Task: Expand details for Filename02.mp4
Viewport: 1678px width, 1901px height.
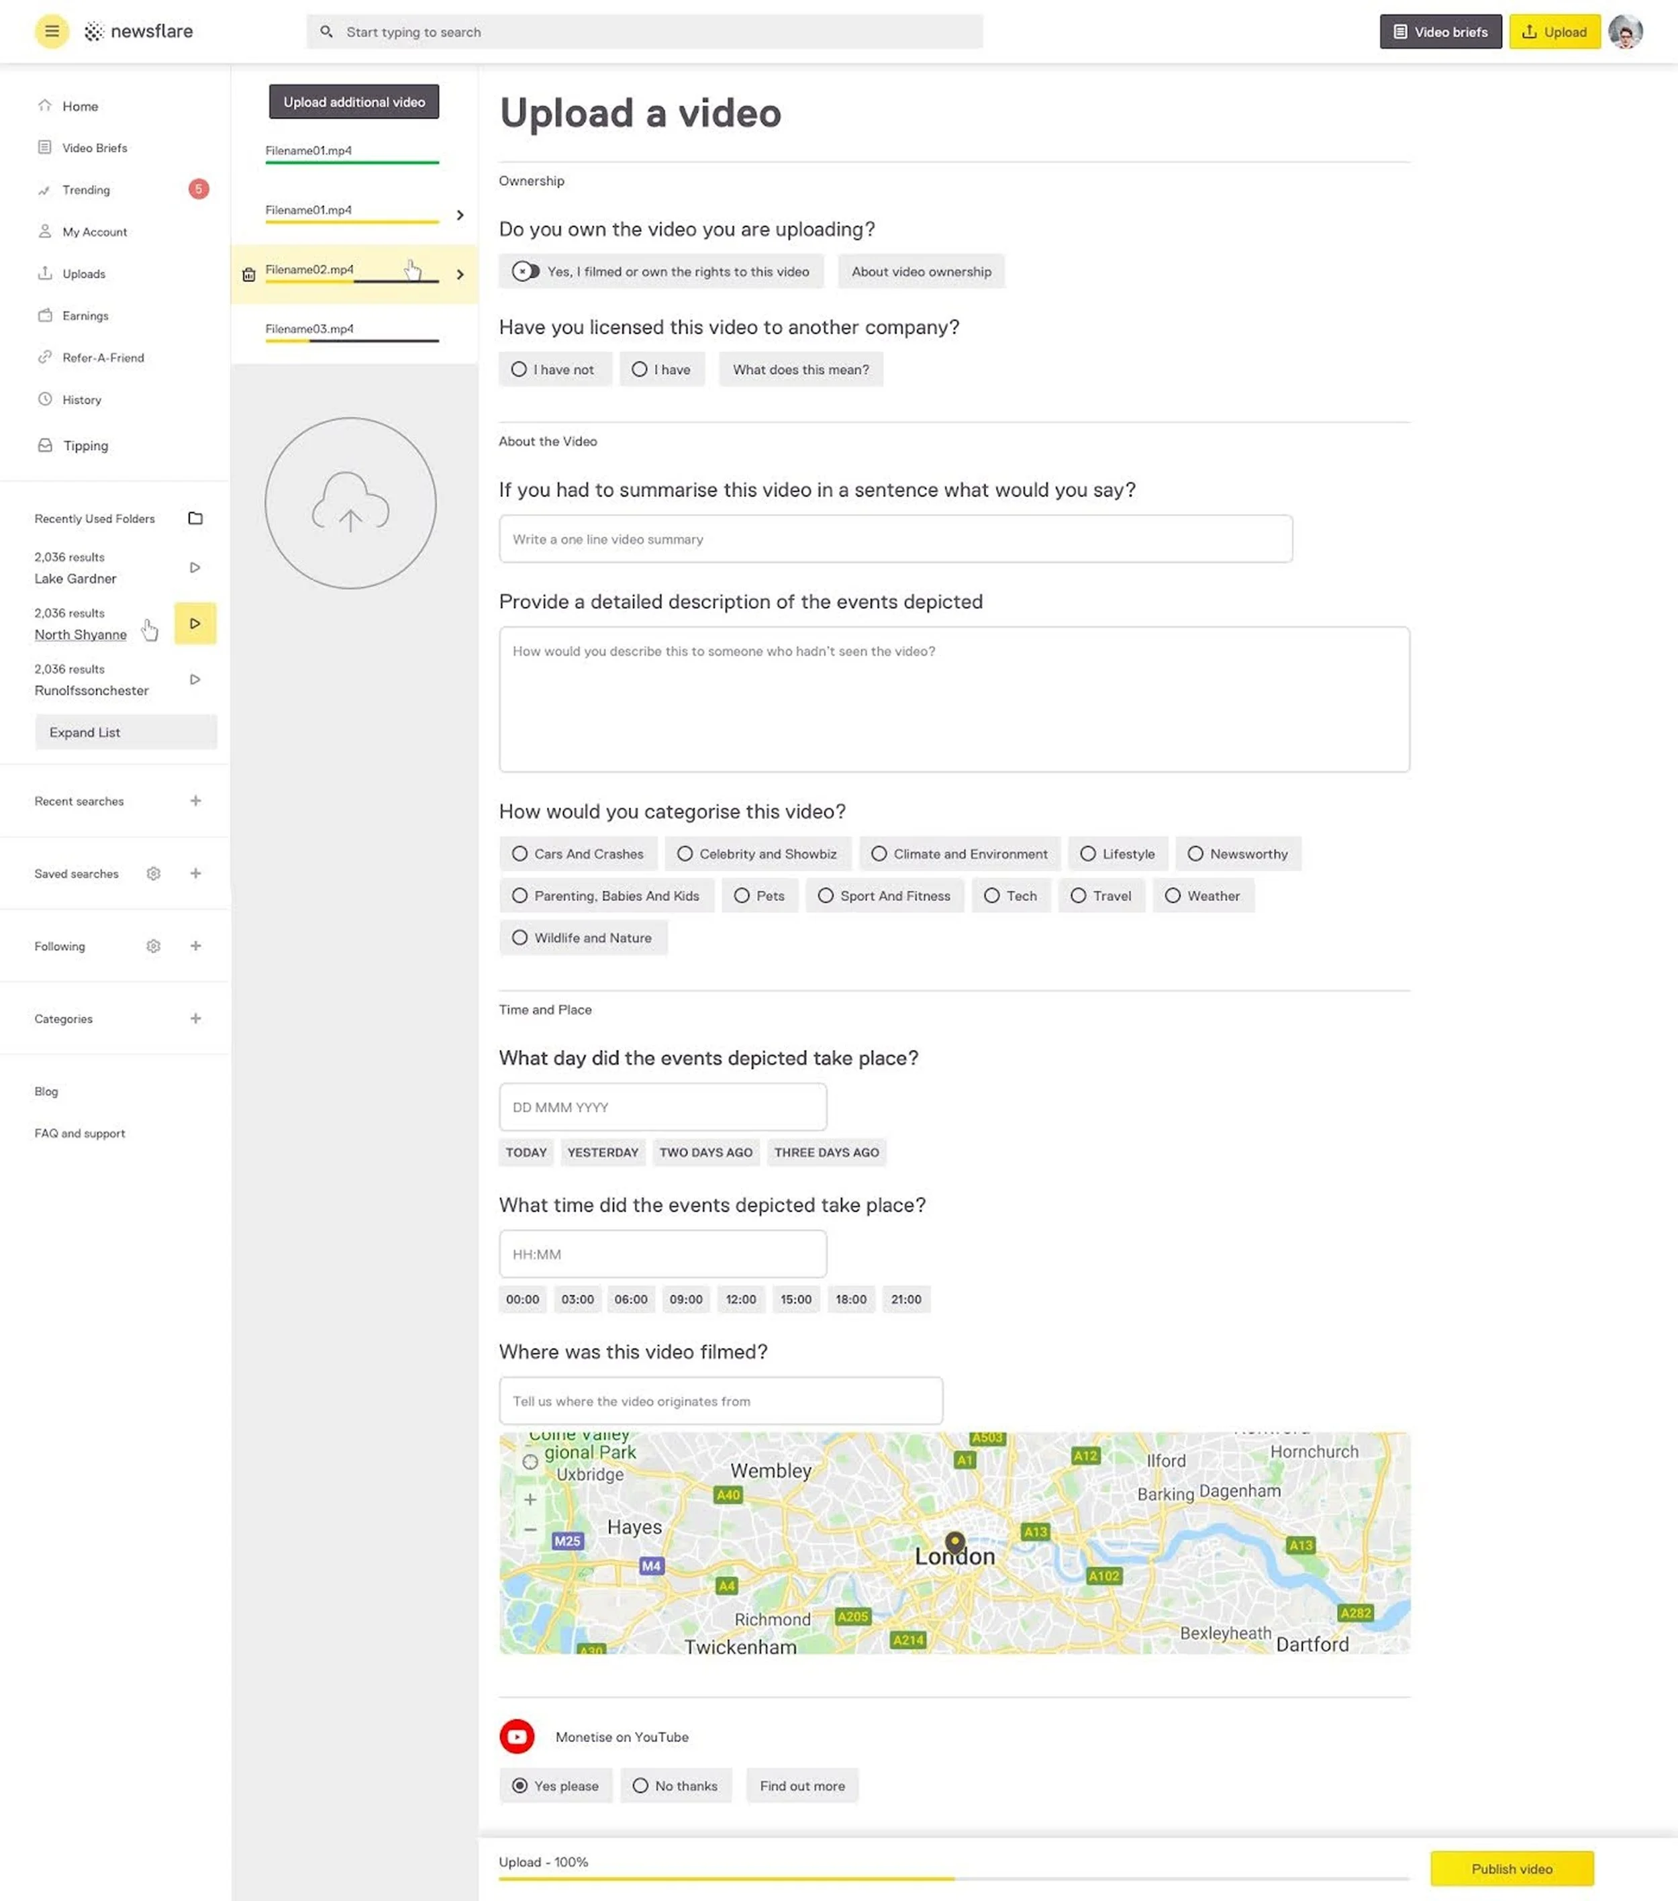Action: 460,275
